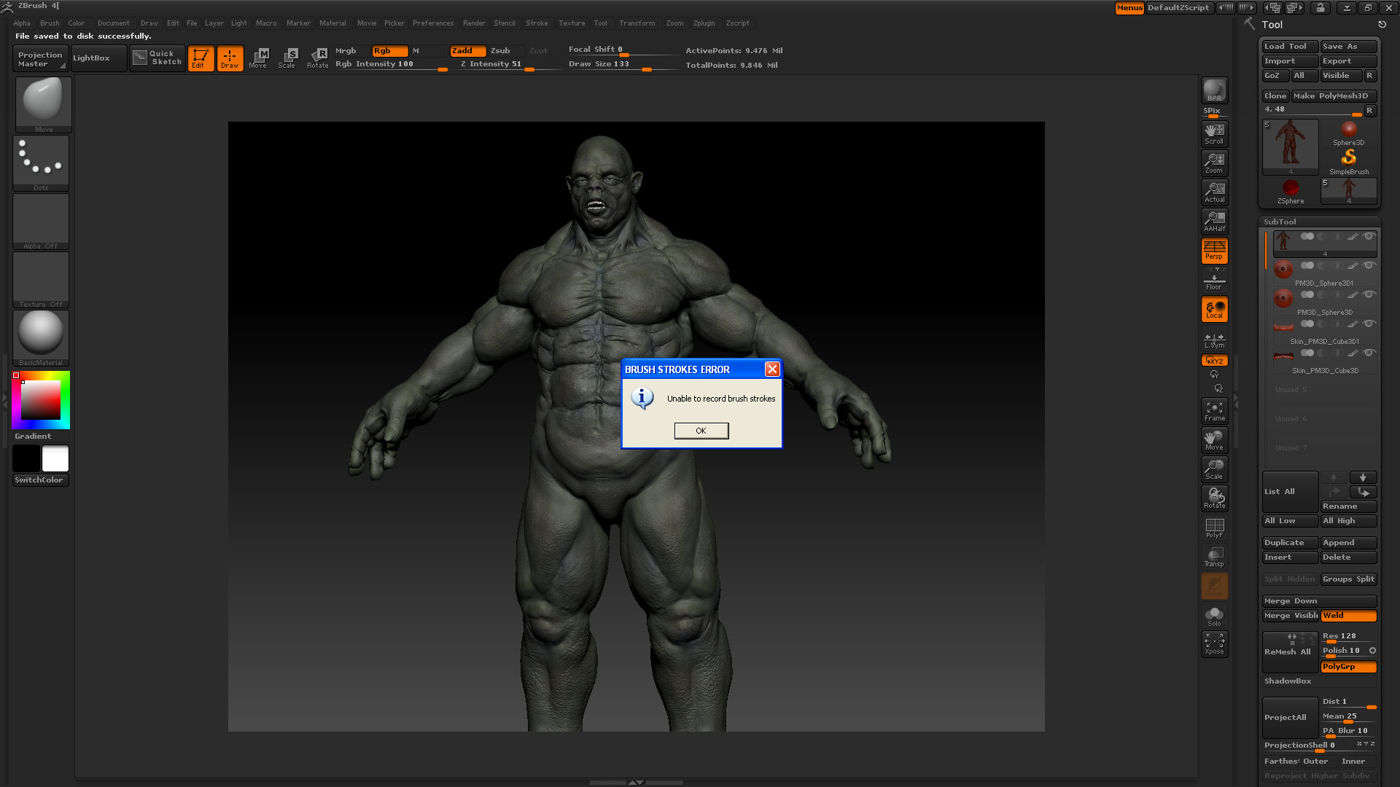Click OK in Brush Strokes Error dialog

coord(701,431)
